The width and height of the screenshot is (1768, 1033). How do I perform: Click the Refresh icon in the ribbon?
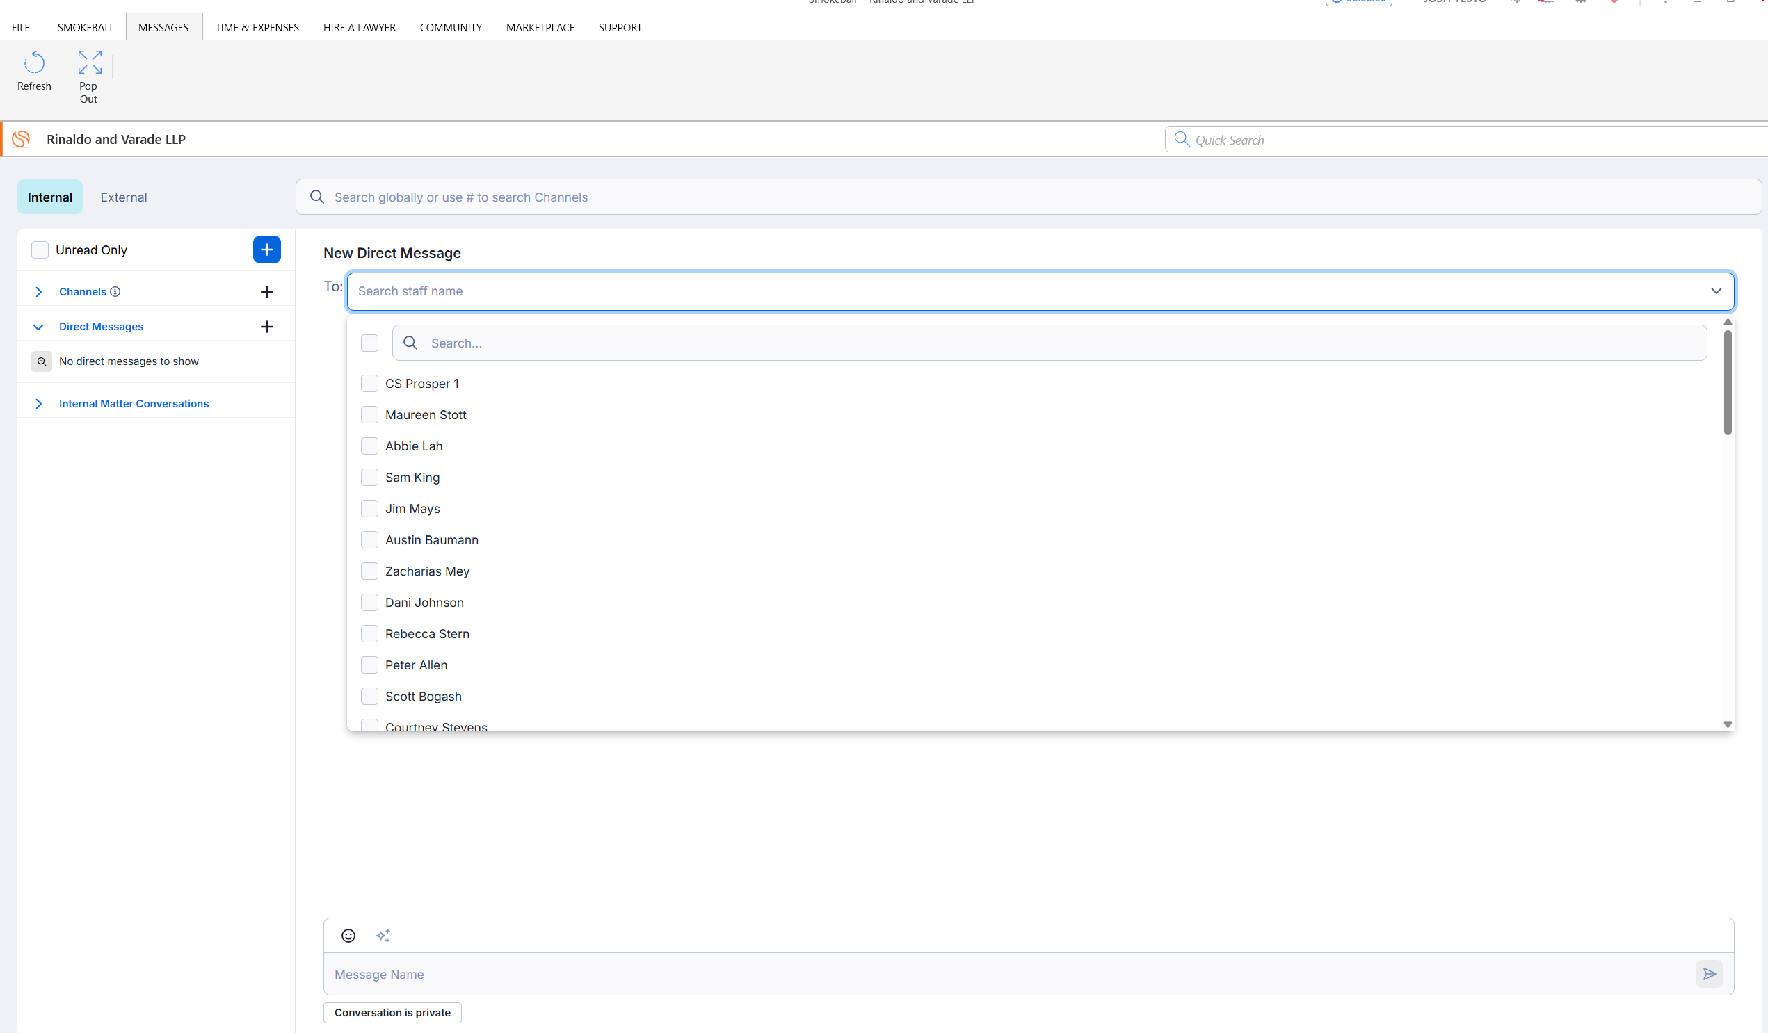33,63
